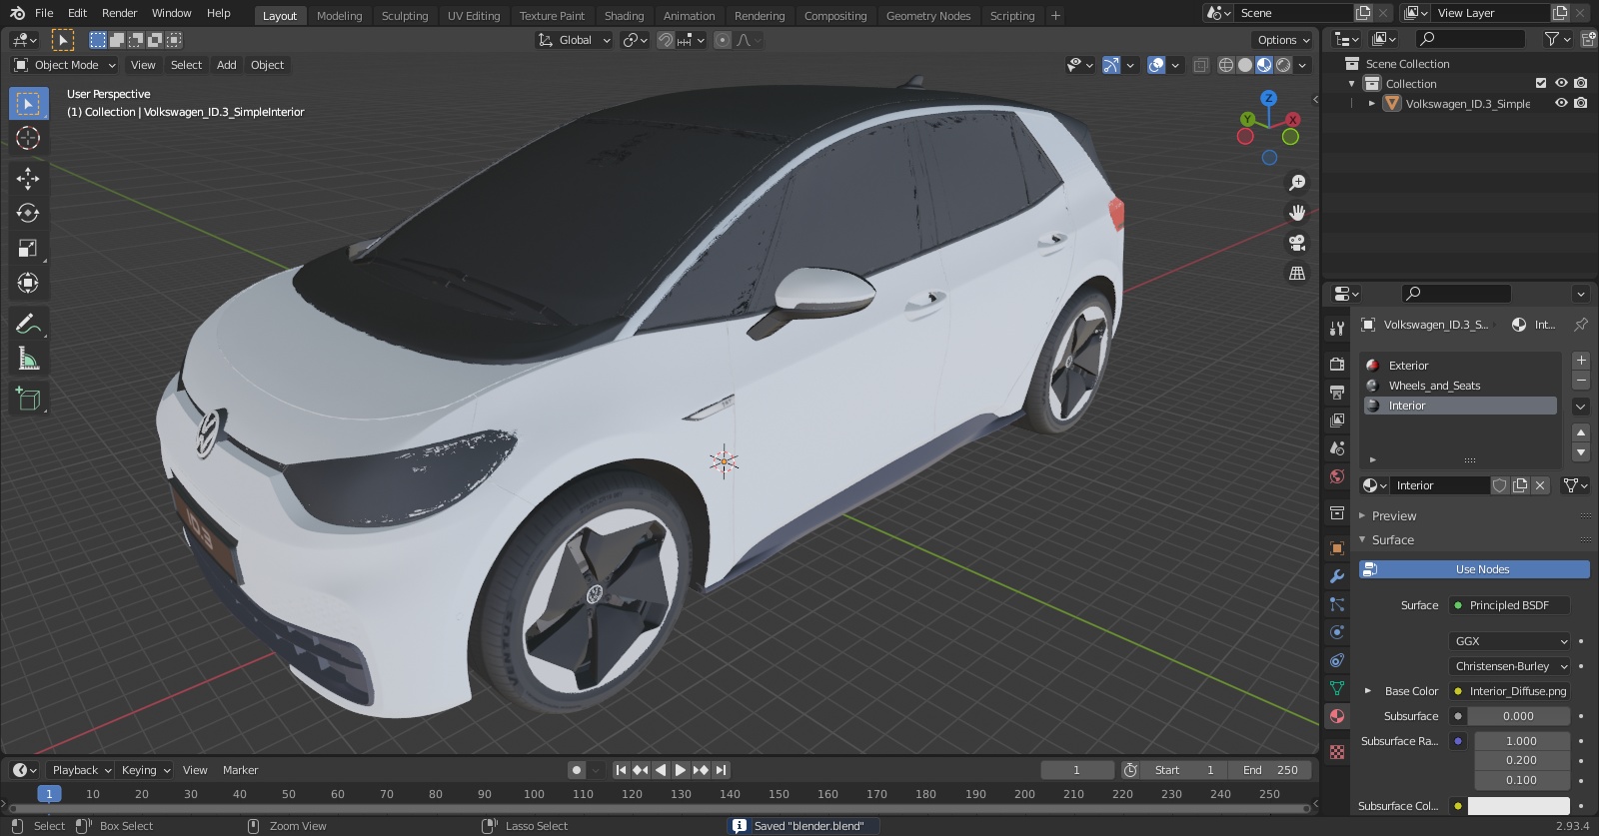Open the Render properties tab
Image resolution: width=1599 pixels, height=836 pixels.
tap(1337, 365)
